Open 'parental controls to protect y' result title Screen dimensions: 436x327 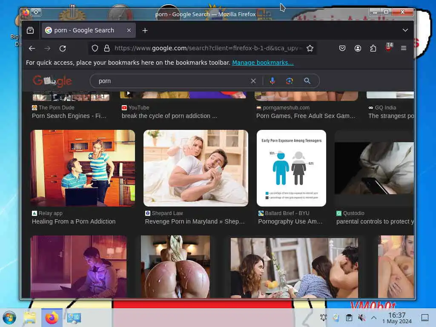pos(375,221)
